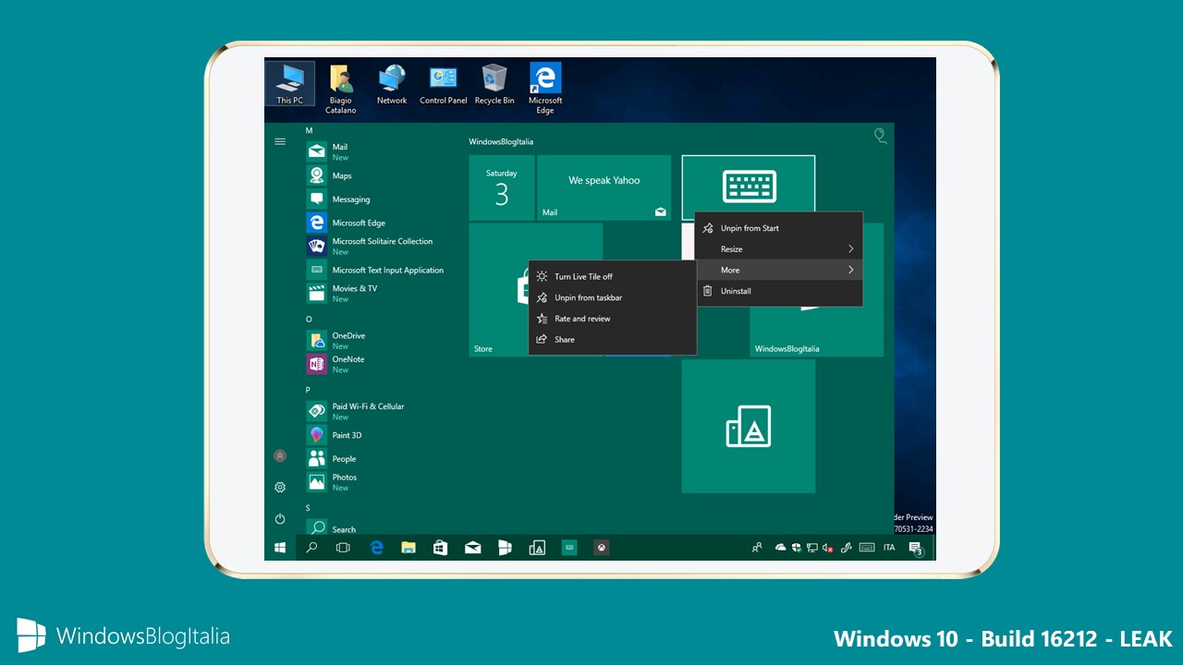The height and width of the screenshot is (665, 1183).
Task: Open File Explorer from the taskbar
Action: [x=409, y=548]
